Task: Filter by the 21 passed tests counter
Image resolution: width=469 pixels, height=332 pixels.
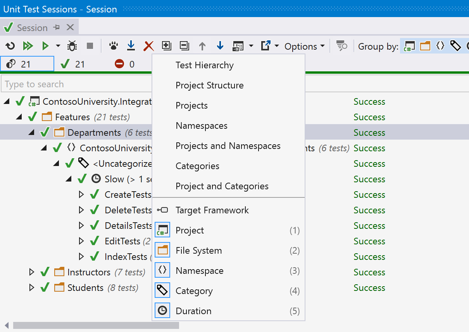Action: pos(73,64)
